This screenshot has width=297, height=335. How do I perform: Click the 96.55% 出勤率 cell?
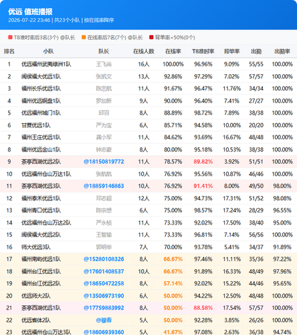point(282,210)
